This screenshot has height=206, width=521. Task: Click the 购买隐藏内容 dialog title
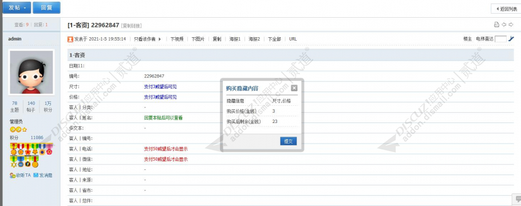(x=242, y=88)
